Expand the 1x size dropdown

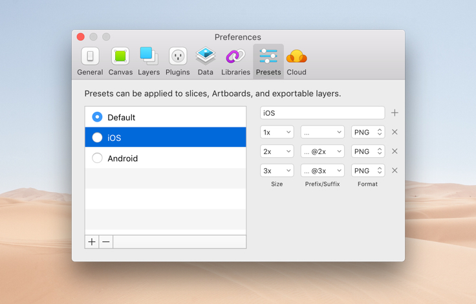pos(277,132)
